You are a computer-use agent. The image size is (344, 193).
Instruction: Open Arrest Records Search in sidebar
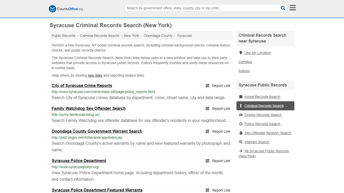[x=262, y=97]
